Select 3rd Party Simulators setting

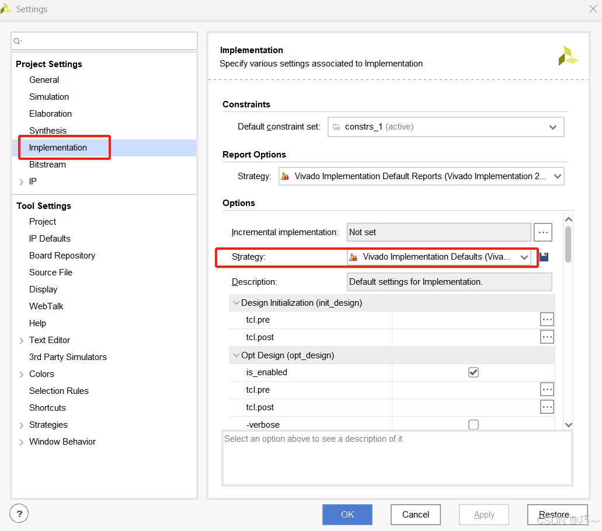pyautogui.click(x=68, y=357)
